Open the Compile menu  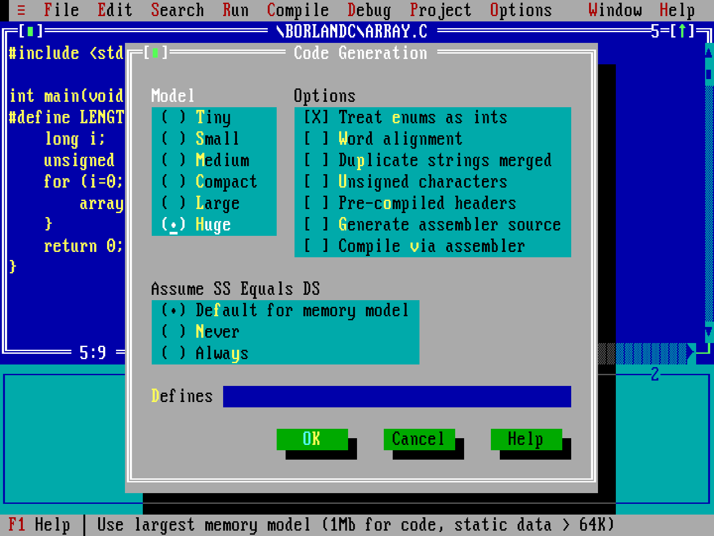pos(298,10)
